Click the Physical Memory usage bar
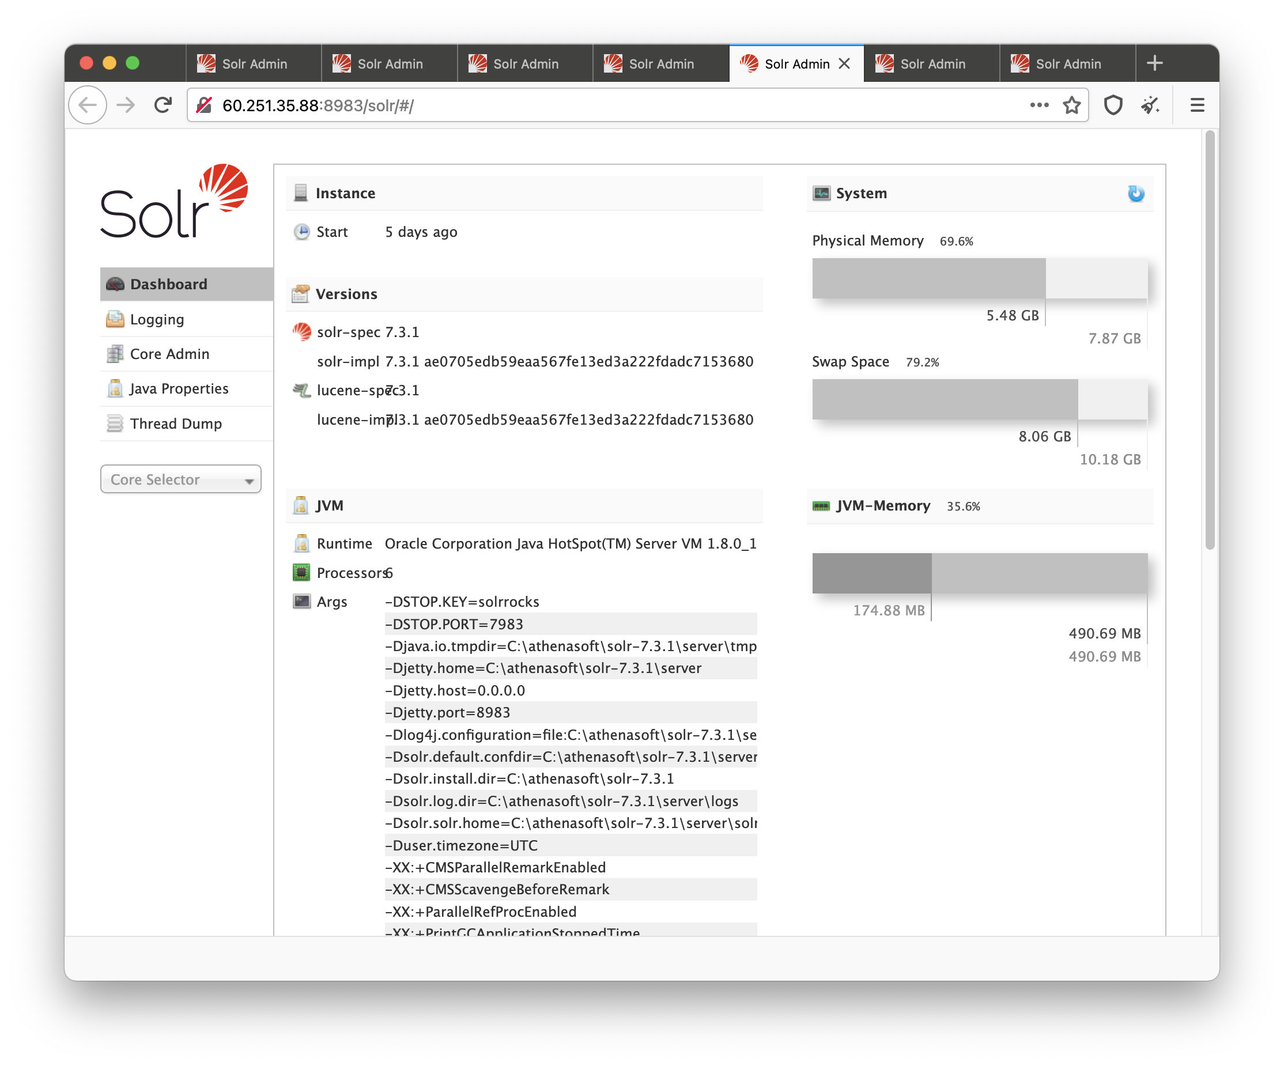The image size is (1284, 1066). [980, 278]
